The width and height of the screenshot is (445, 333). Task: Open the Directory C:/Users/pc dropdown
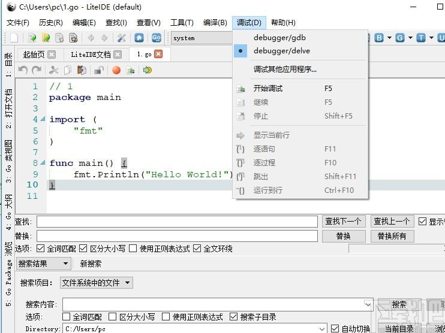322,329
